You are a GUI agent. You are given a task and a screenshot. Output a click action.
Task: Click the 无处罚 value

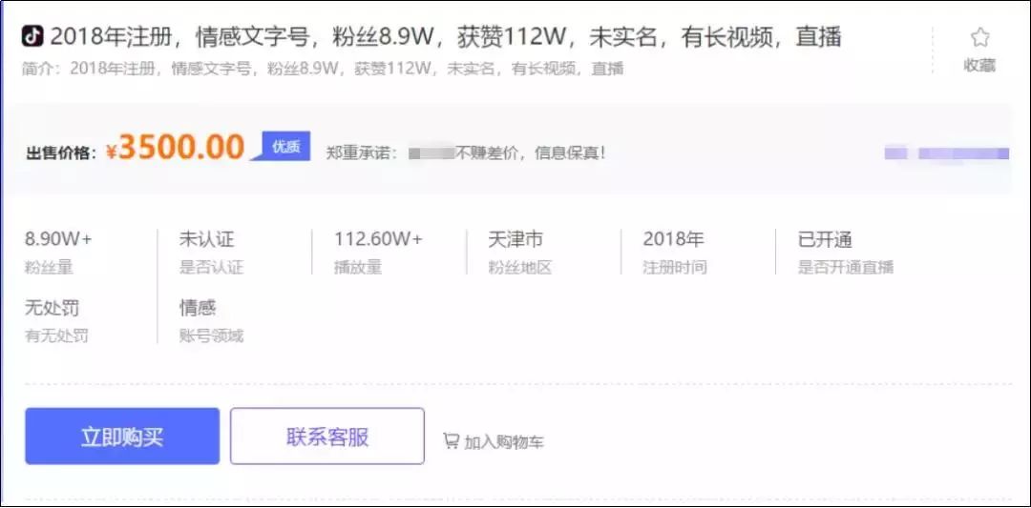[52, 308]
